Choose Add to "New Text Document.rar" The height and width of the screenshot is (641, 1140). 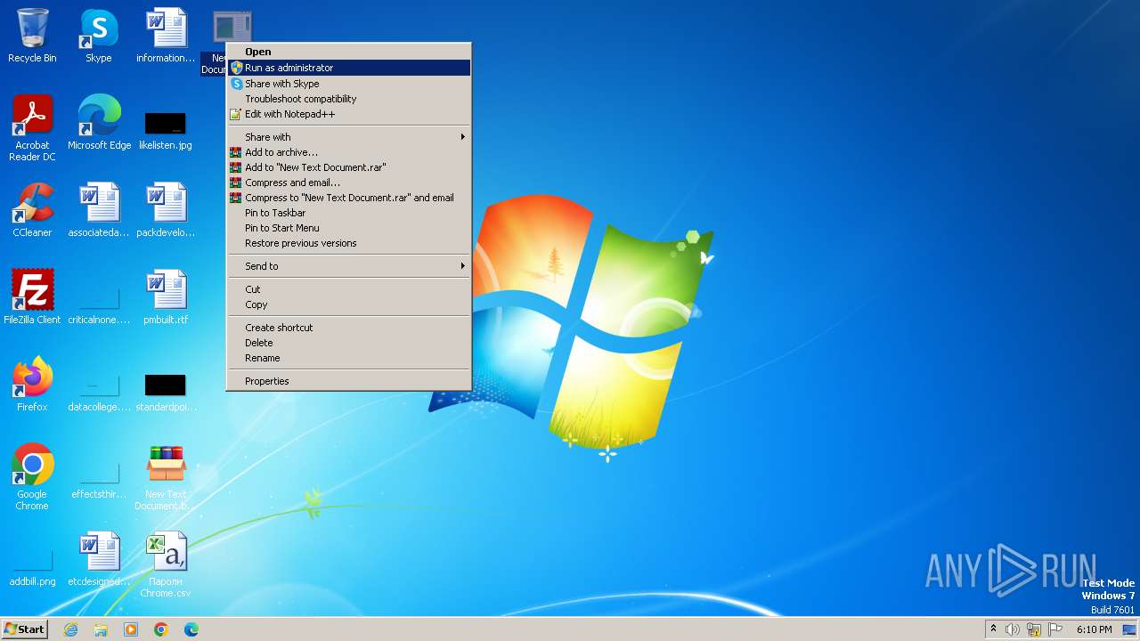point(348,167)
